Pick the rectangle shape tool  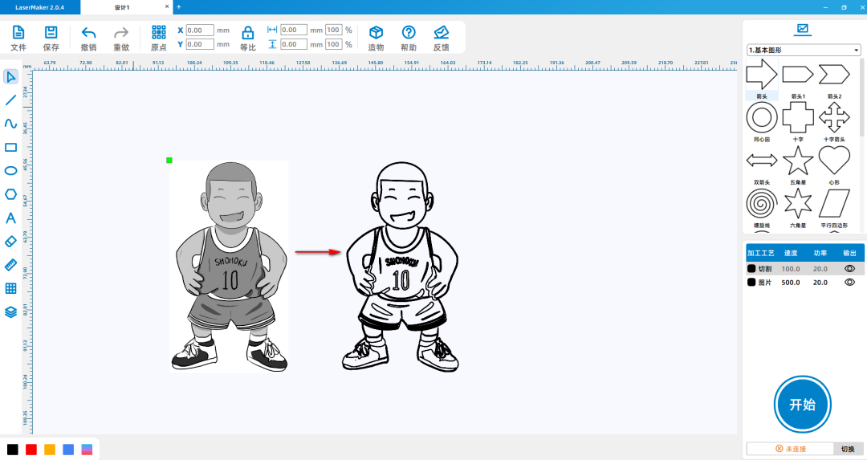coord(10,147)
